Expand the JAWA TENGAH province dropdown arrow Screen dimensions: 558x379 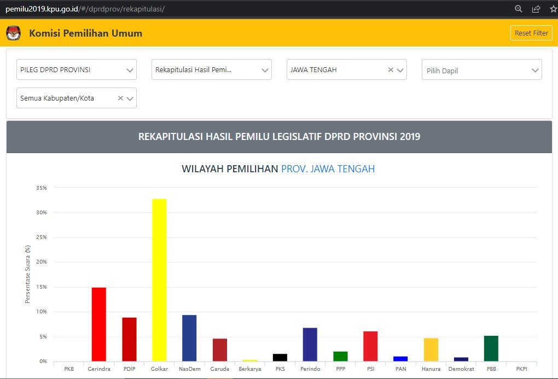[x=400, y=70]
